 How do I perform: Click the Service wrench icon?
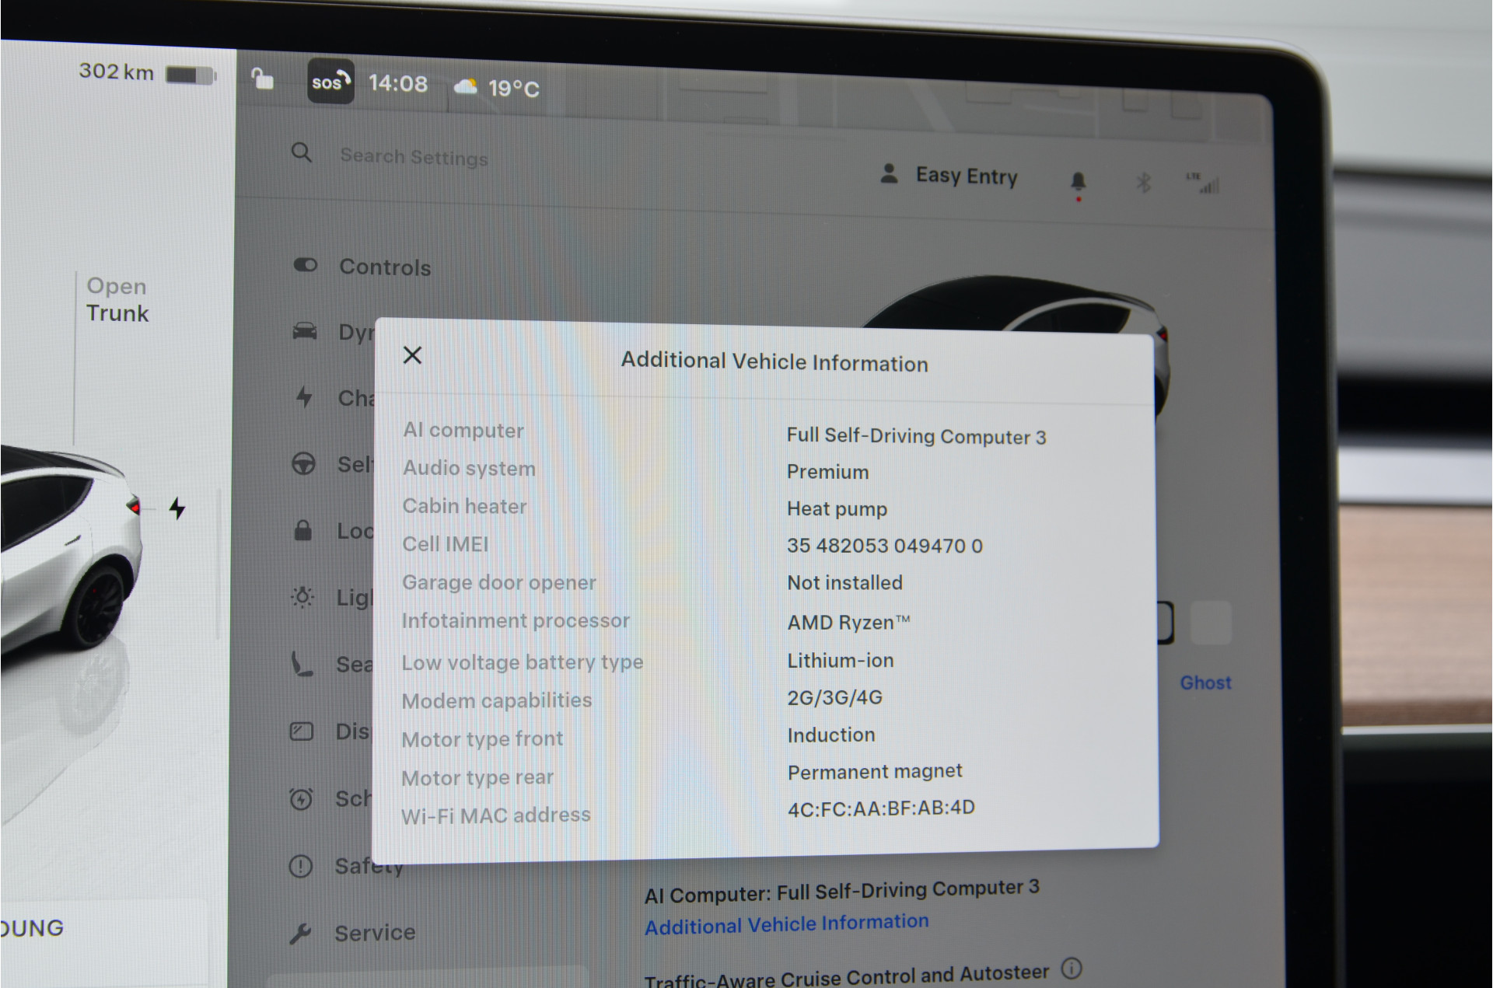coord(300,933)
